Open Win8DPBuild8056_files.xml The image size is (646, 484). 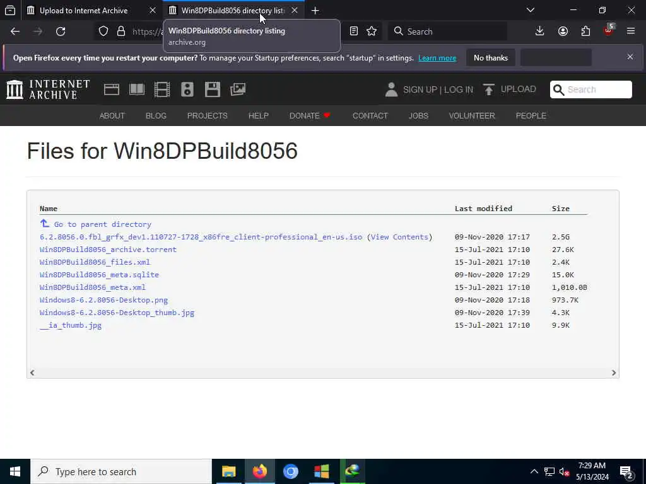(95, 262)
